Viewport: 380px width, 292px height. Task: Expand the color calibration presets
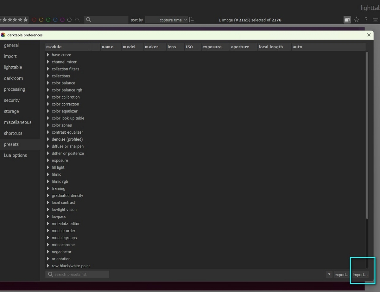tap(48, 97)
